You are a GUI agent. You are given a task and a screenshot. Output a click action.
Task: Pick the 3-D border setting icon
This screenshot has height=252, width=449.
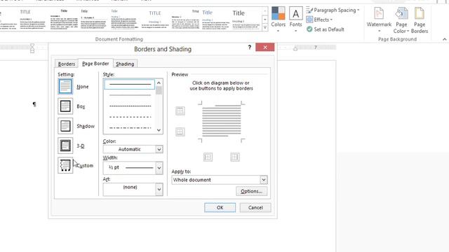(x=65, y=146)
